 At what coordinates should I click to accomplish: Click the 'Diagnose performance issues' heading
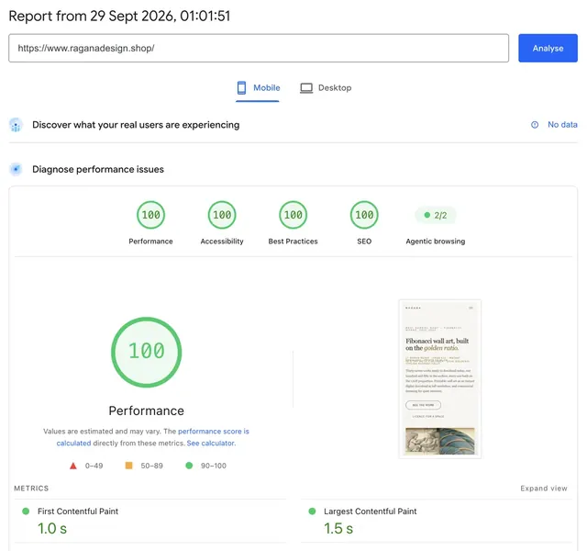[98, 169]
